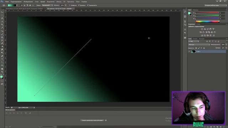Select the Rectangular Marquee tool
Image resolution: width=228 pixels, height=128 pixels.
pos(2,15)
